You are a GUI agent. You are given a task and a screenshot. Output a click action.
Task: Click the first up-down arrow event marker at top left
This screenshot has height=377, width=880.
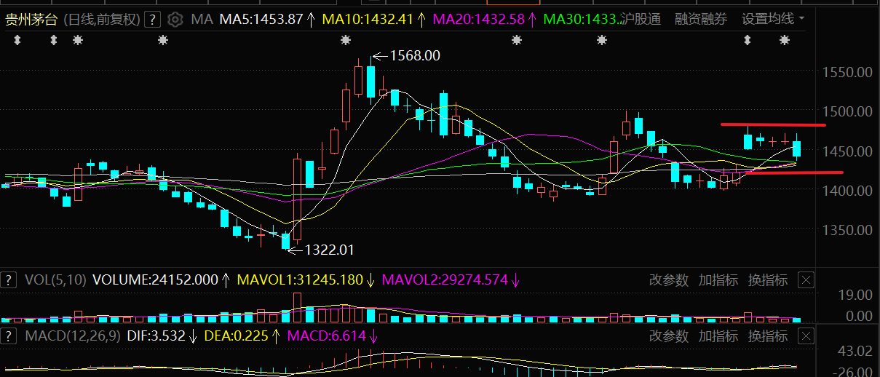[x=17, y=41]
